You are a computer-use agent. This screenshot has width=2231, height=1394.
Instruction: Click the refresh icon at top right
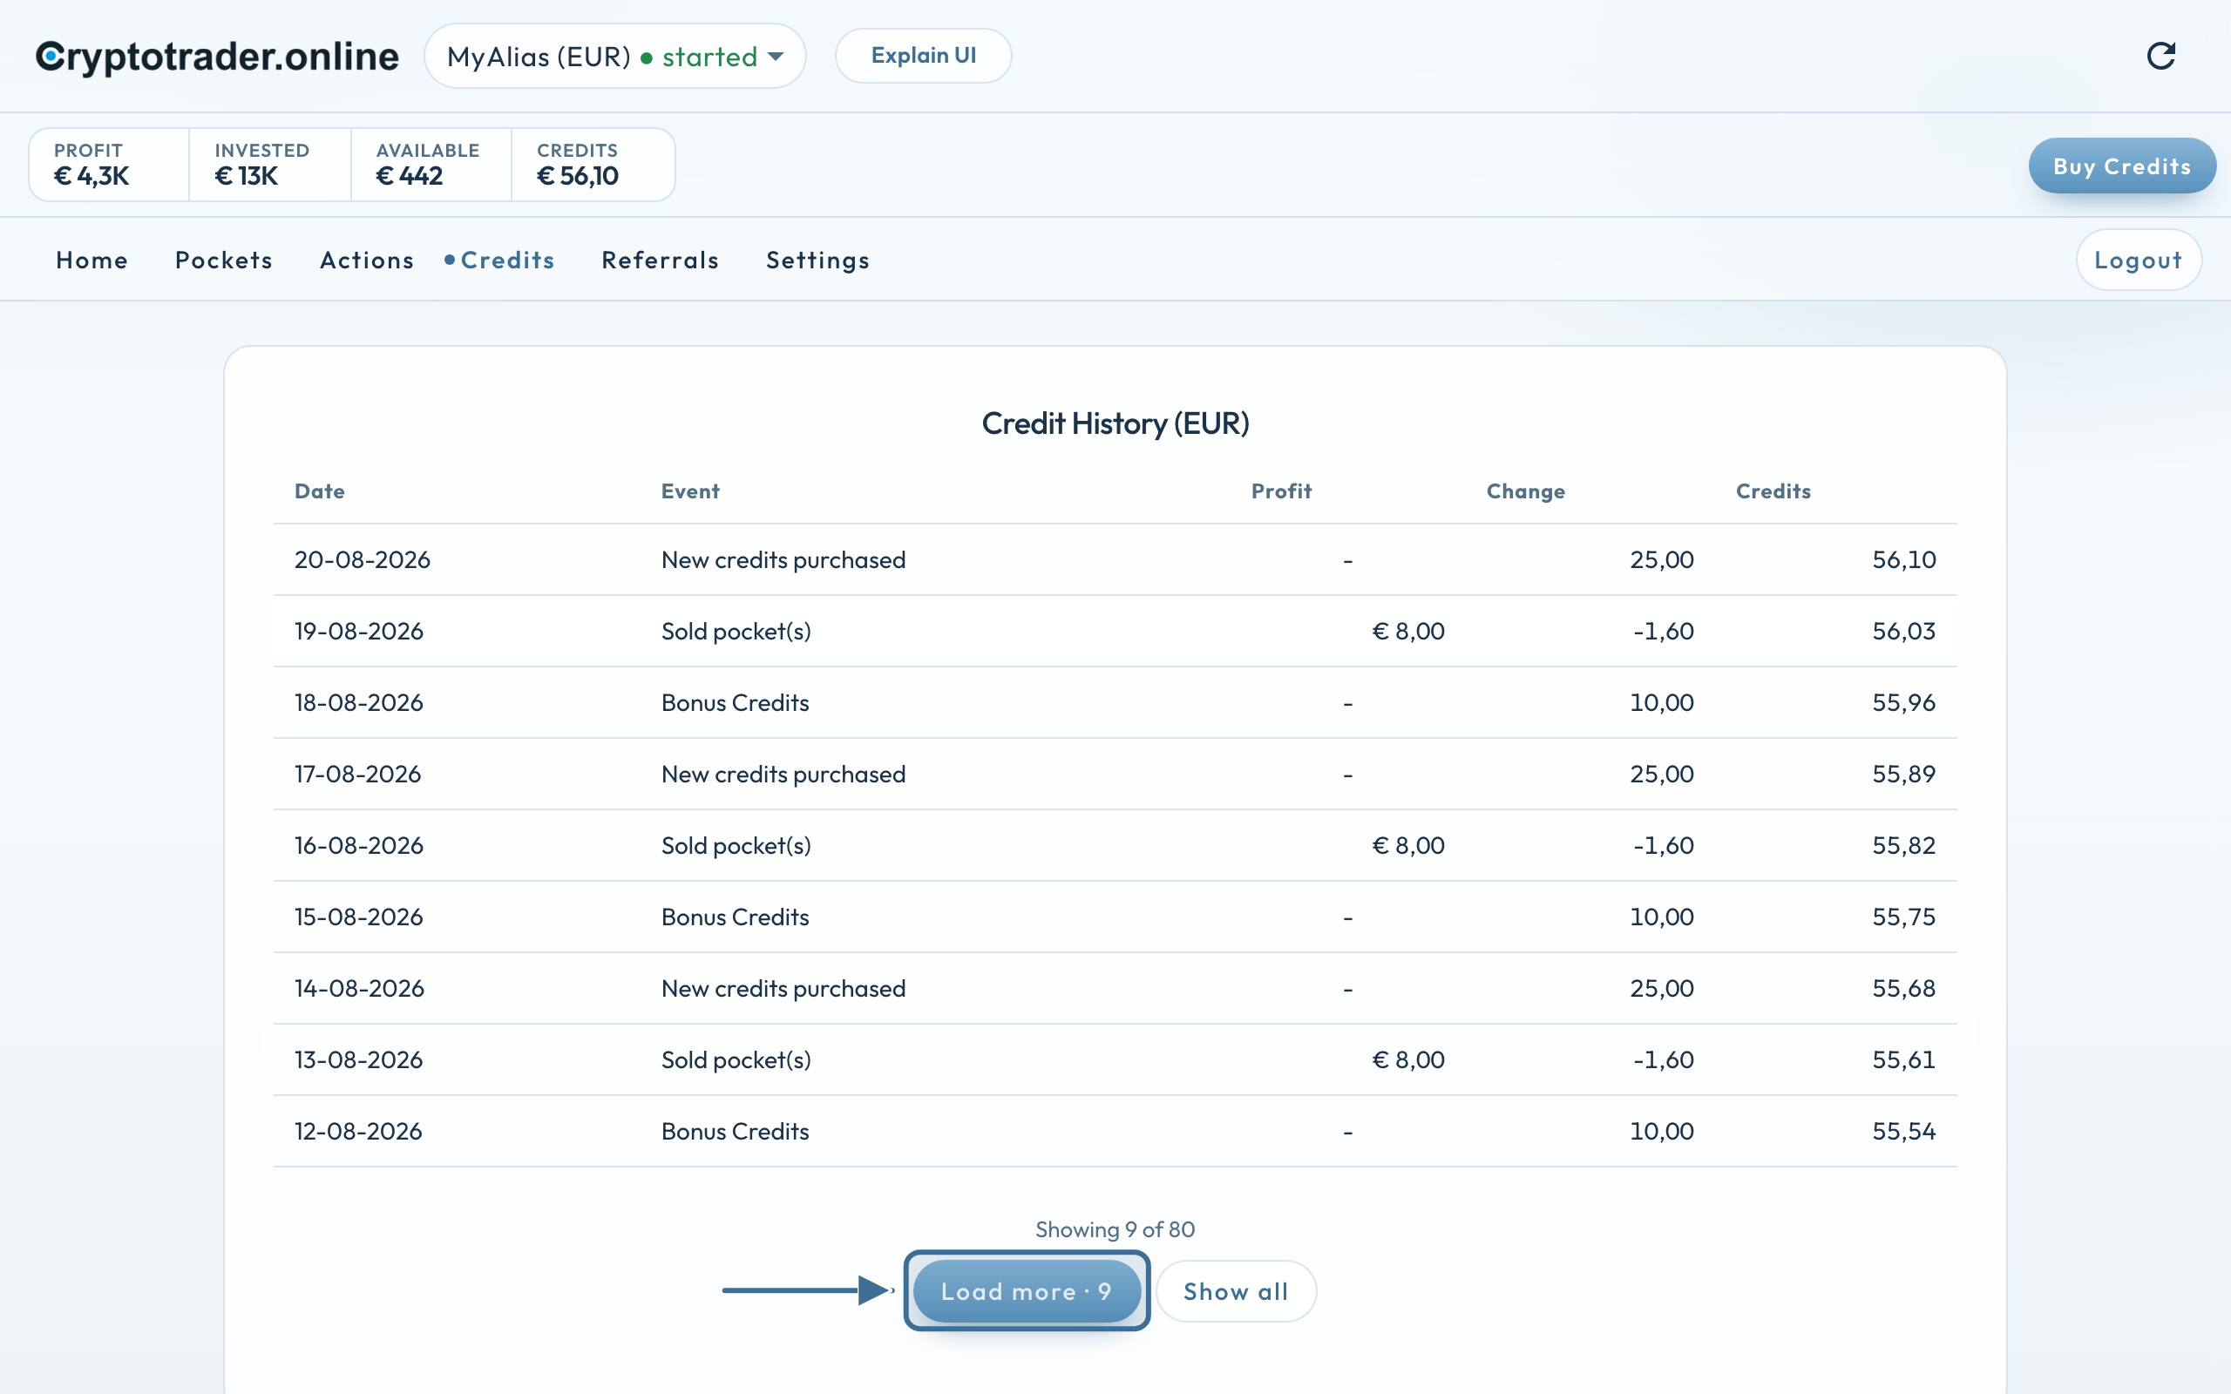pos(2161,57)
